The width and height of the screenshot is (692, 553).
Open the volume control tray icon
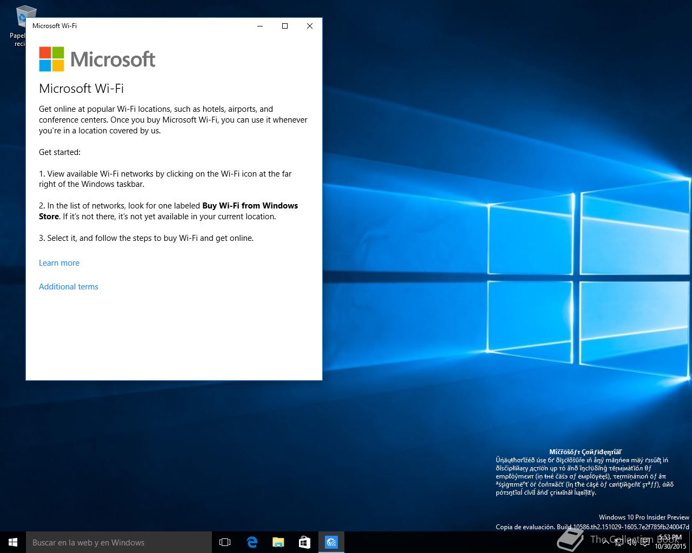click(x=632, y=542)
